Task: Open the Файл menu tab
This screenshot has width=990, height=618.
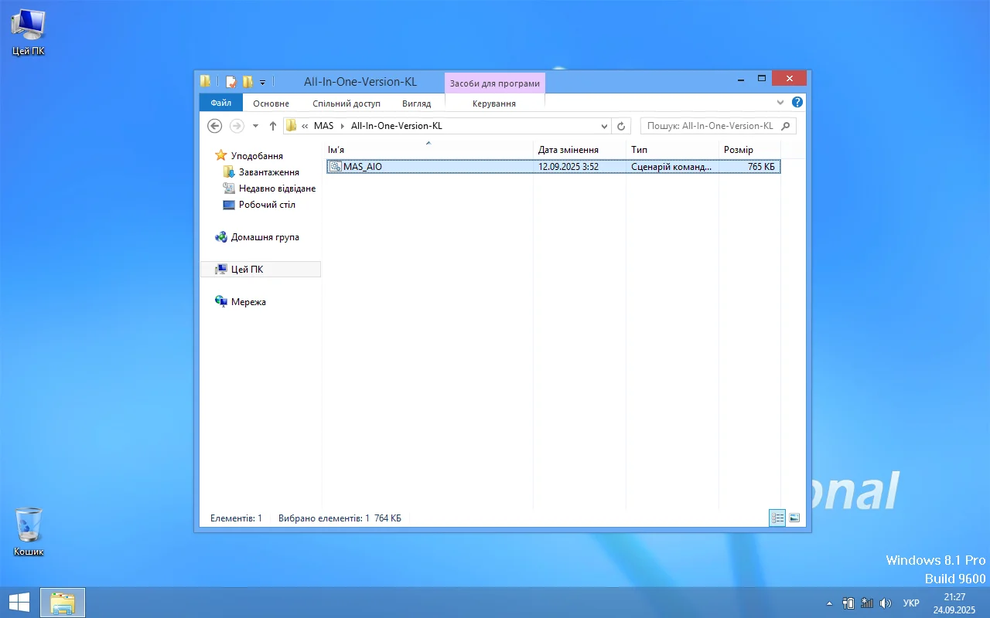Action: pos(221,103)
